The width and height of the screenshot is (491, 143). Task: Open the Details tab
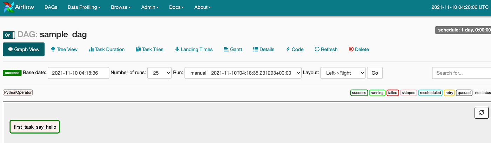pyautogui.click(x=264, y=49)
